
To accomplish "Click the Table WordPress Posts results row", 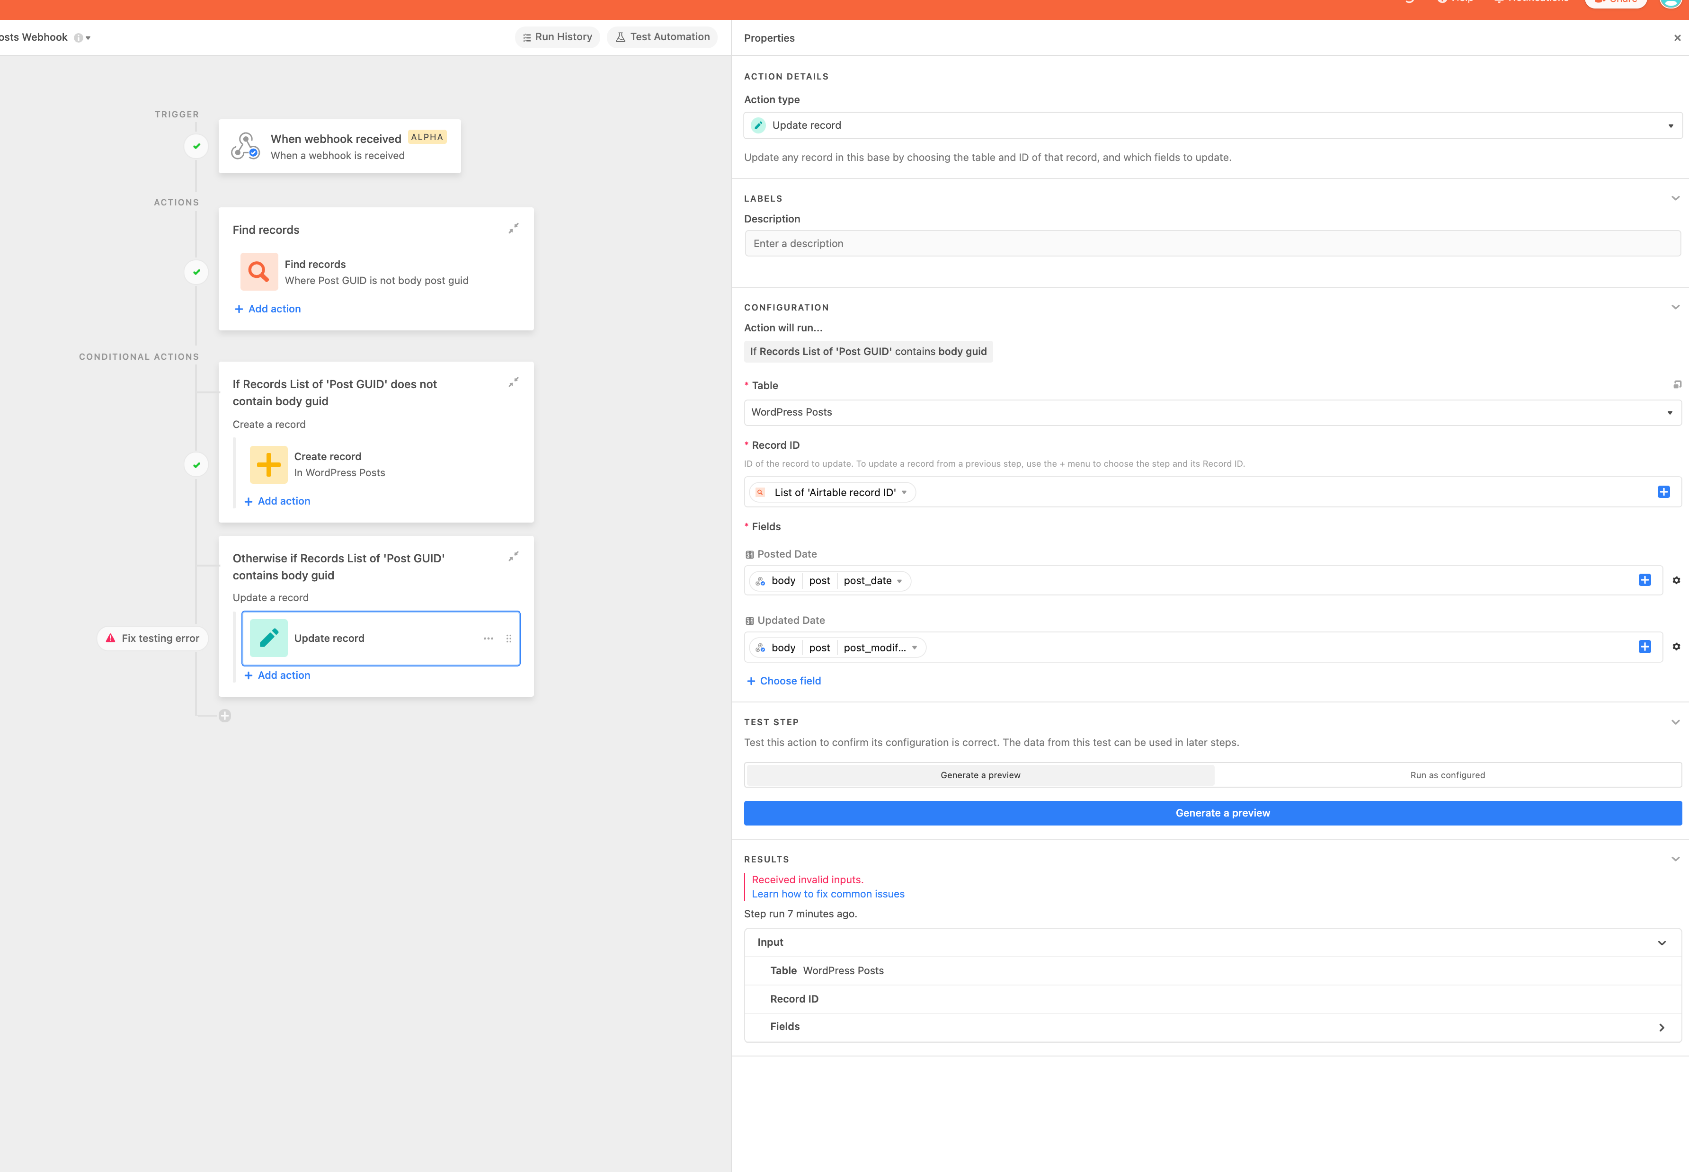I will click(x=1212, y=971).
